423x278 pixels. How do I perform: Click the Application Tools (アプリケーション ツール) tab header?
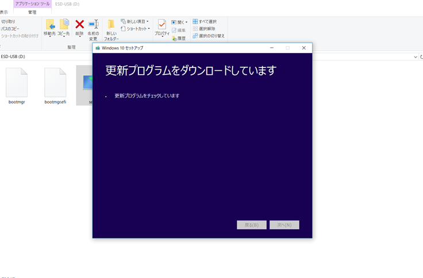pyautogui.click(x=32, y=4)
